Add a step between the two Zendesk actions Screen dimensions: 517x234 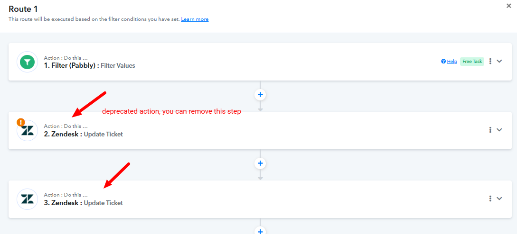[x=260, y=163]
